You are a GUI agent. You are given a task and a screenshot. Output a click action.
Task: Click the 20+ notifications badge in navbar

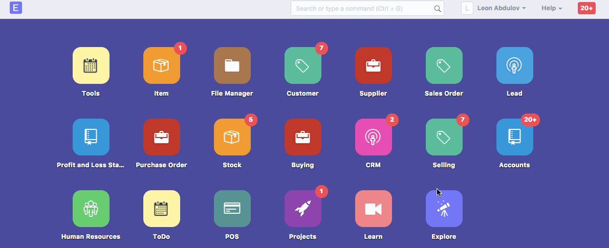click(586, 8)
